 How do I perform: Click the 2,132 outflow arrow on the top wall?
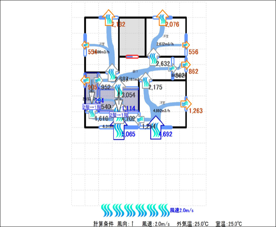[109, 18]
